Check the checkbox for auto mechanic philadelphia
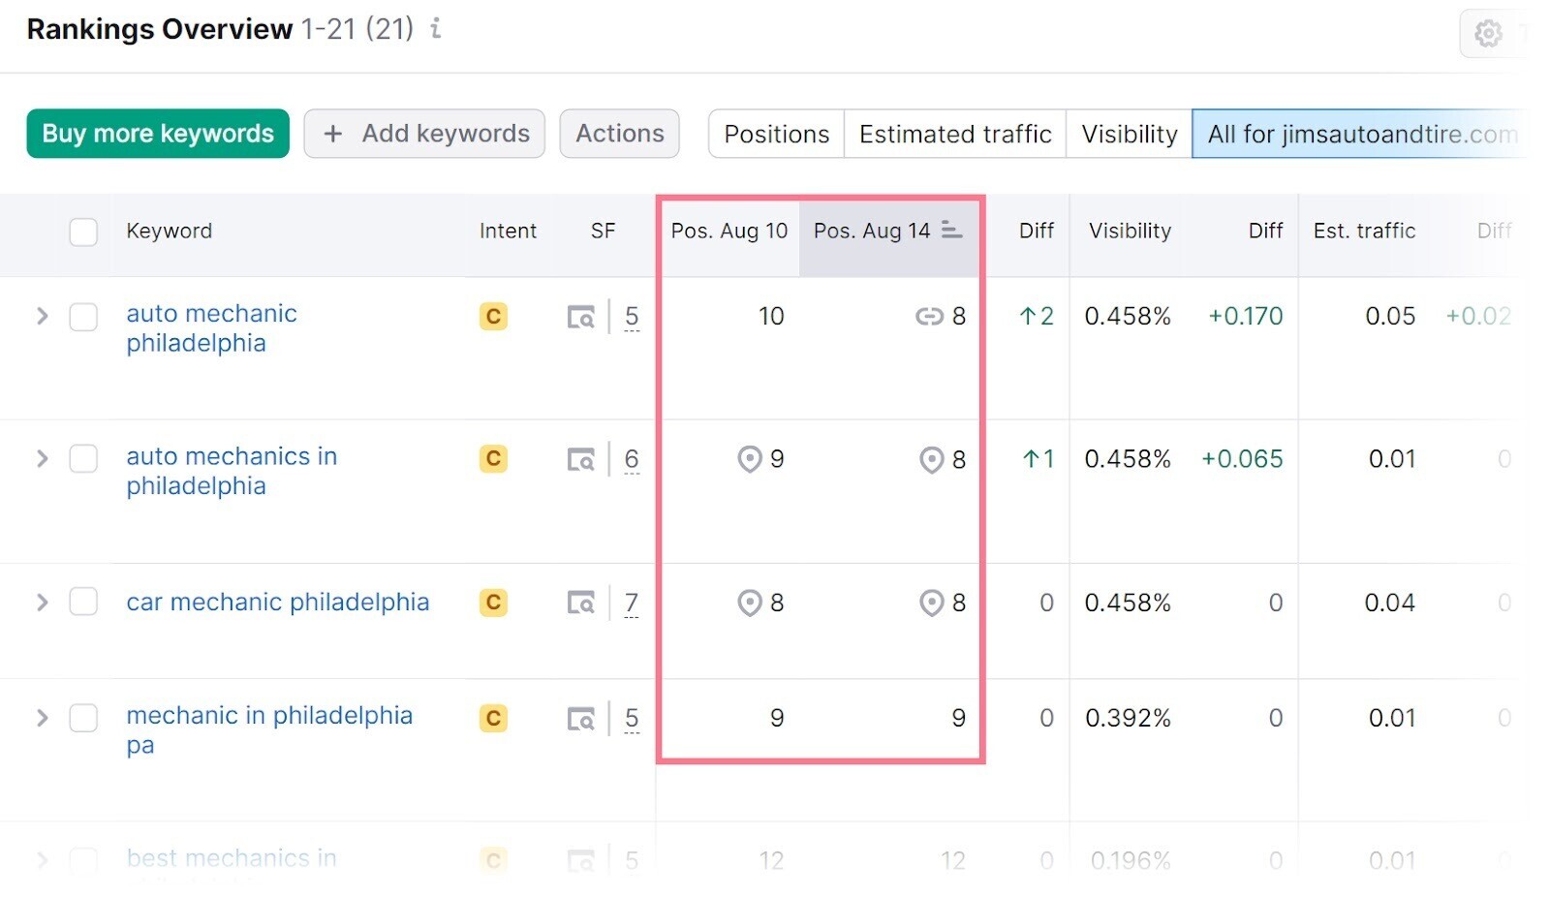Screen dimensions: 1550x898 (83, 317)
